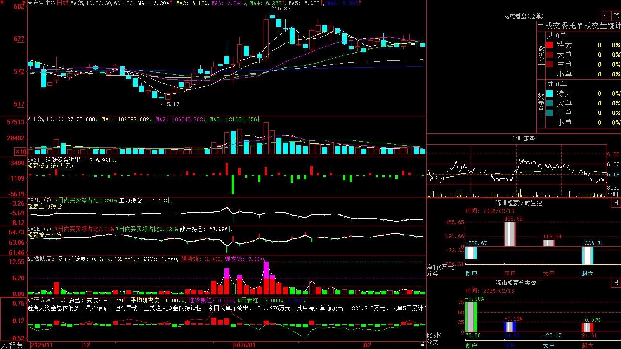Click the 深市超赢分类统计 panel title
This screenshot has width=621, height=349.
point(519,283)
